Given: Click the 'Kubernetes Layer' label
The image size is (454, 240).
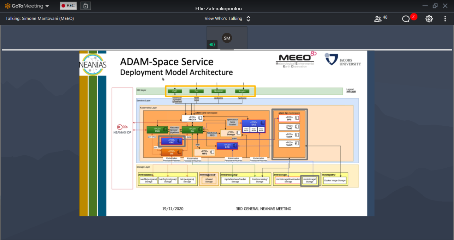Looking at the screenshot, I should 148,107.
